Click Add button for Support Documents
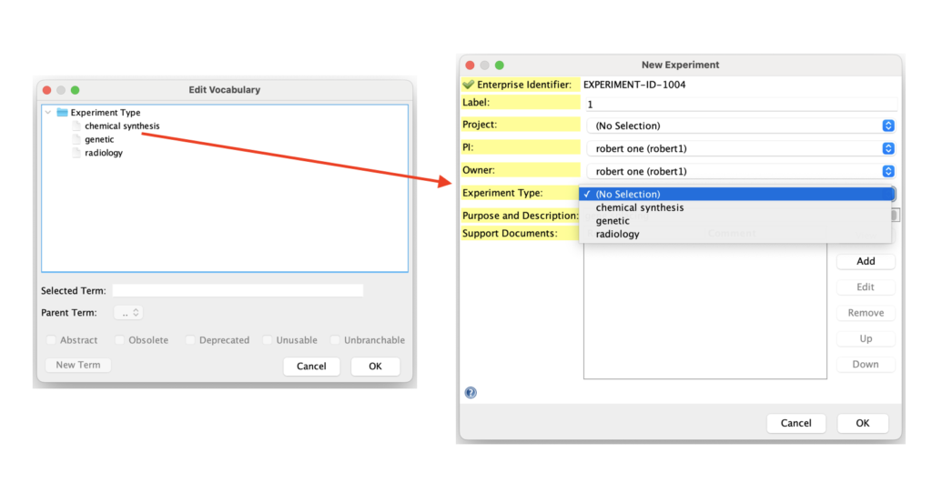Viewport: 932px width, 483px height. pyautogui.click(x=866, y=261)
